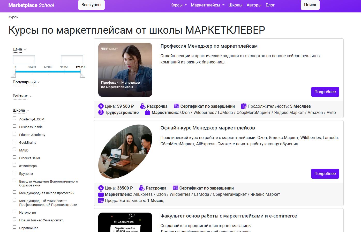Click the shopping bag icon beside Ozon / Wildberries
This screenshot has height=232, width=361.
(147, 112)
